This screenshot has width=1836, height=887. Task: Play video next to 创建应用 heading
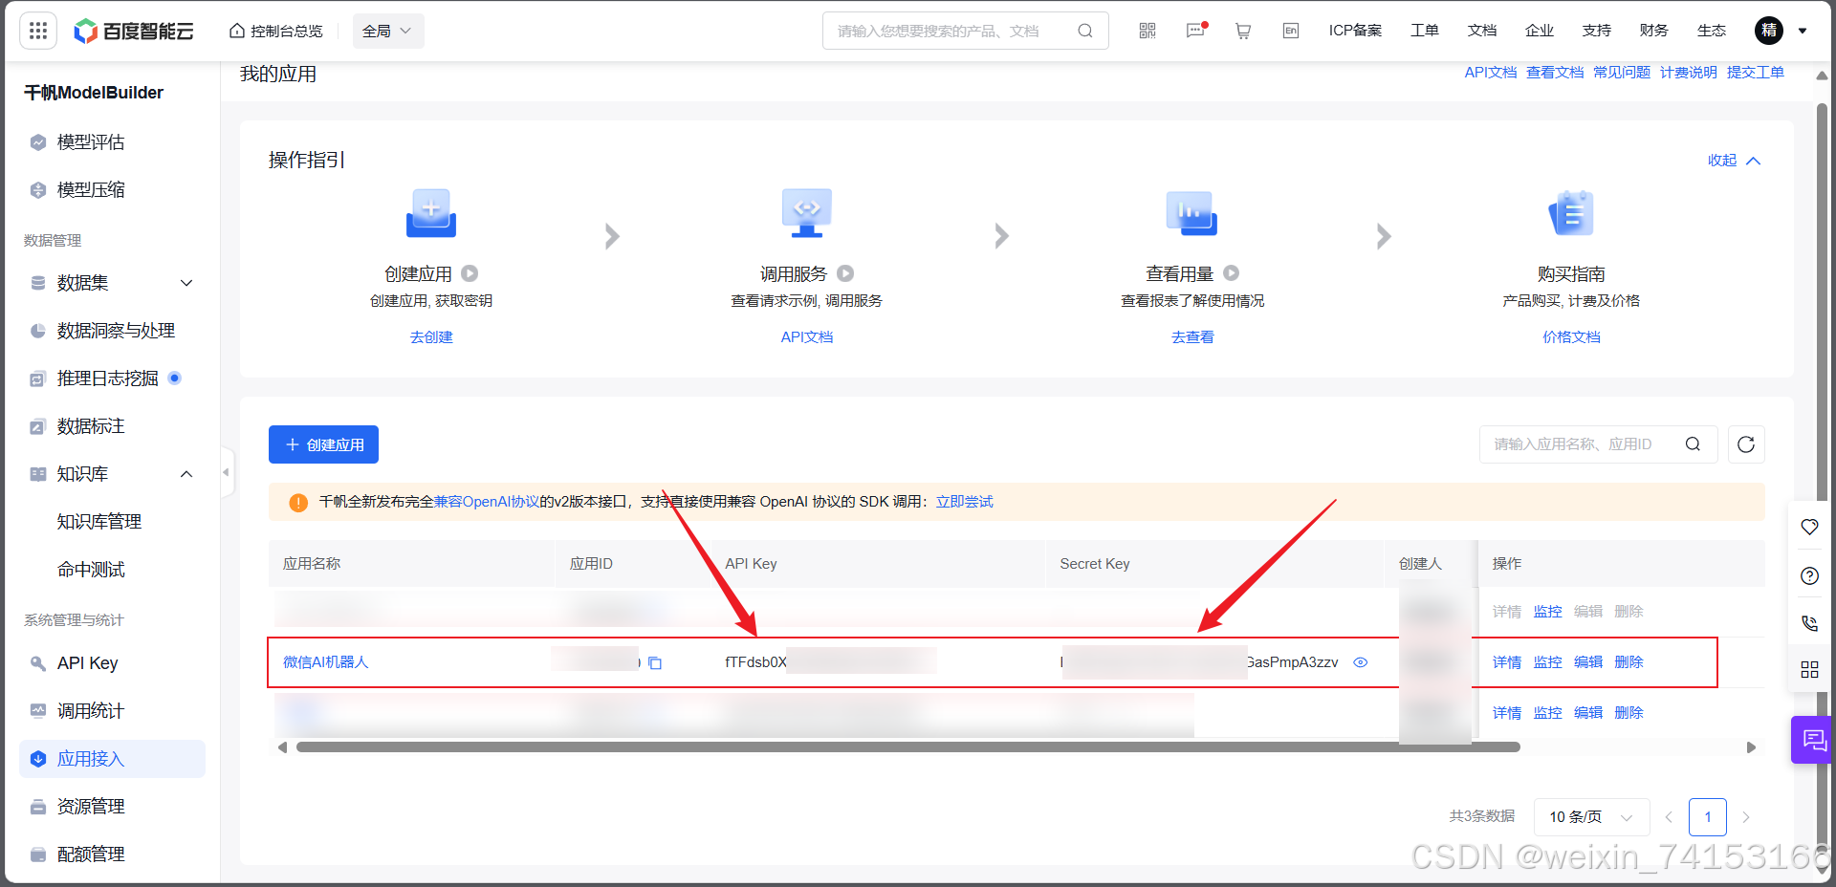pos(470,273)
